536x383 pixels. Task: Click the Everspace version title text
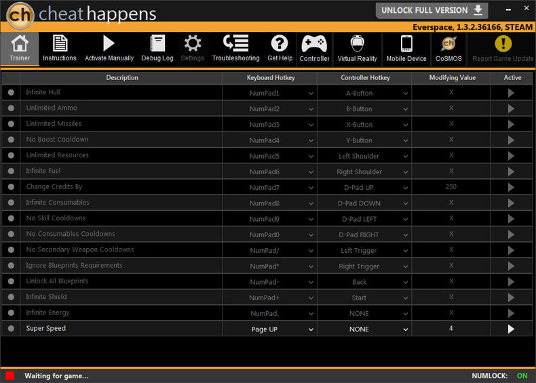(472, 27)
